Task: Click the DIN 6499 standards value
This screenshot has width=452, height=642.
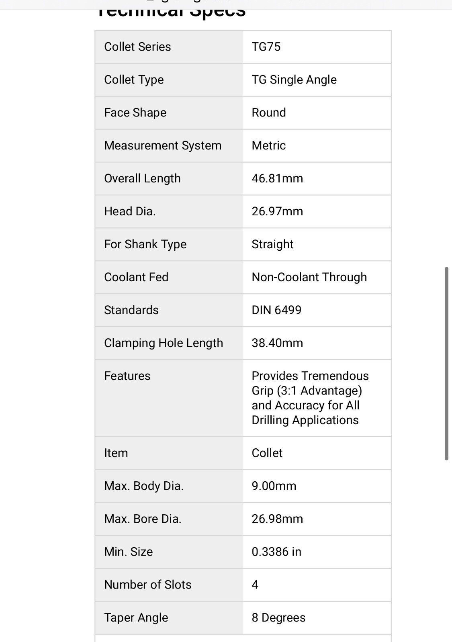Action: tap(276, 311)
